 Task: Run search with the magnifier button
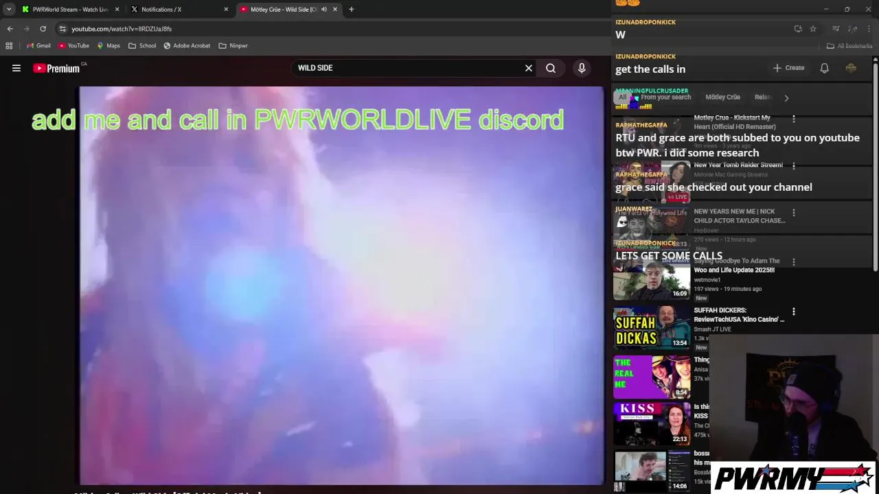point(551,68)
